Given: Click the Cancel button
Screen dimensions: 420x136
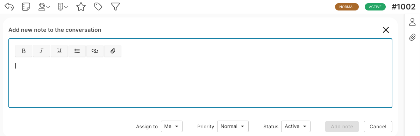Looking at the screenshot, I should 378,127.
